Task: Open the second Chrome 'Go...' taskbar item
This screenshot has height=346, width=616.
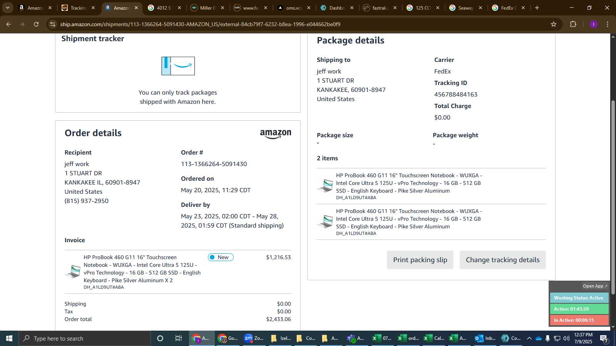Action: click(228, 338)
